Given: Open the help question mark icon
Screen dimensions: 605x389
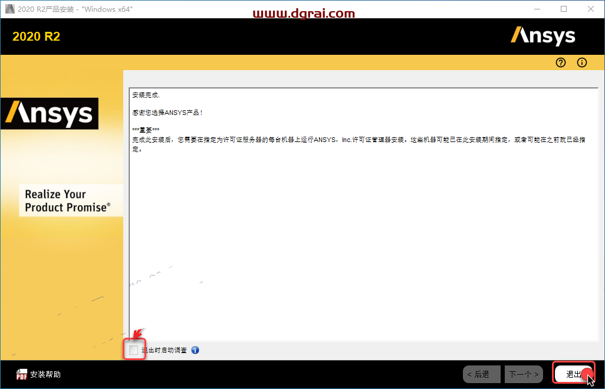Looking at the screenshot, I should pyautogui.click(x=561, y=62).
